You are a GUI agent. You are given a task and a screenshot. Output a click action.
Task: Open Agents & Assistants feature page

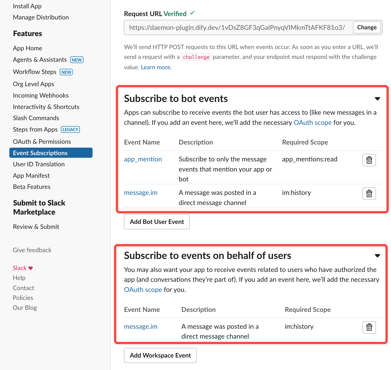40,60
